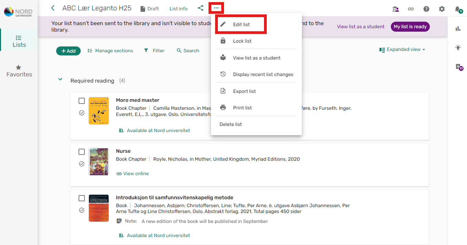467x245 pixels.
Task: Click the Draft status document icon
Action: click(x=143, y=9)
